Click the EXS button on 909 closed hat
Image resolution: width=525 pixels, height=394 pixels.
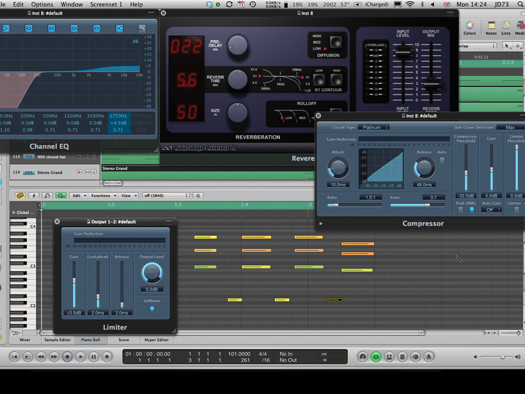point(29,157)
